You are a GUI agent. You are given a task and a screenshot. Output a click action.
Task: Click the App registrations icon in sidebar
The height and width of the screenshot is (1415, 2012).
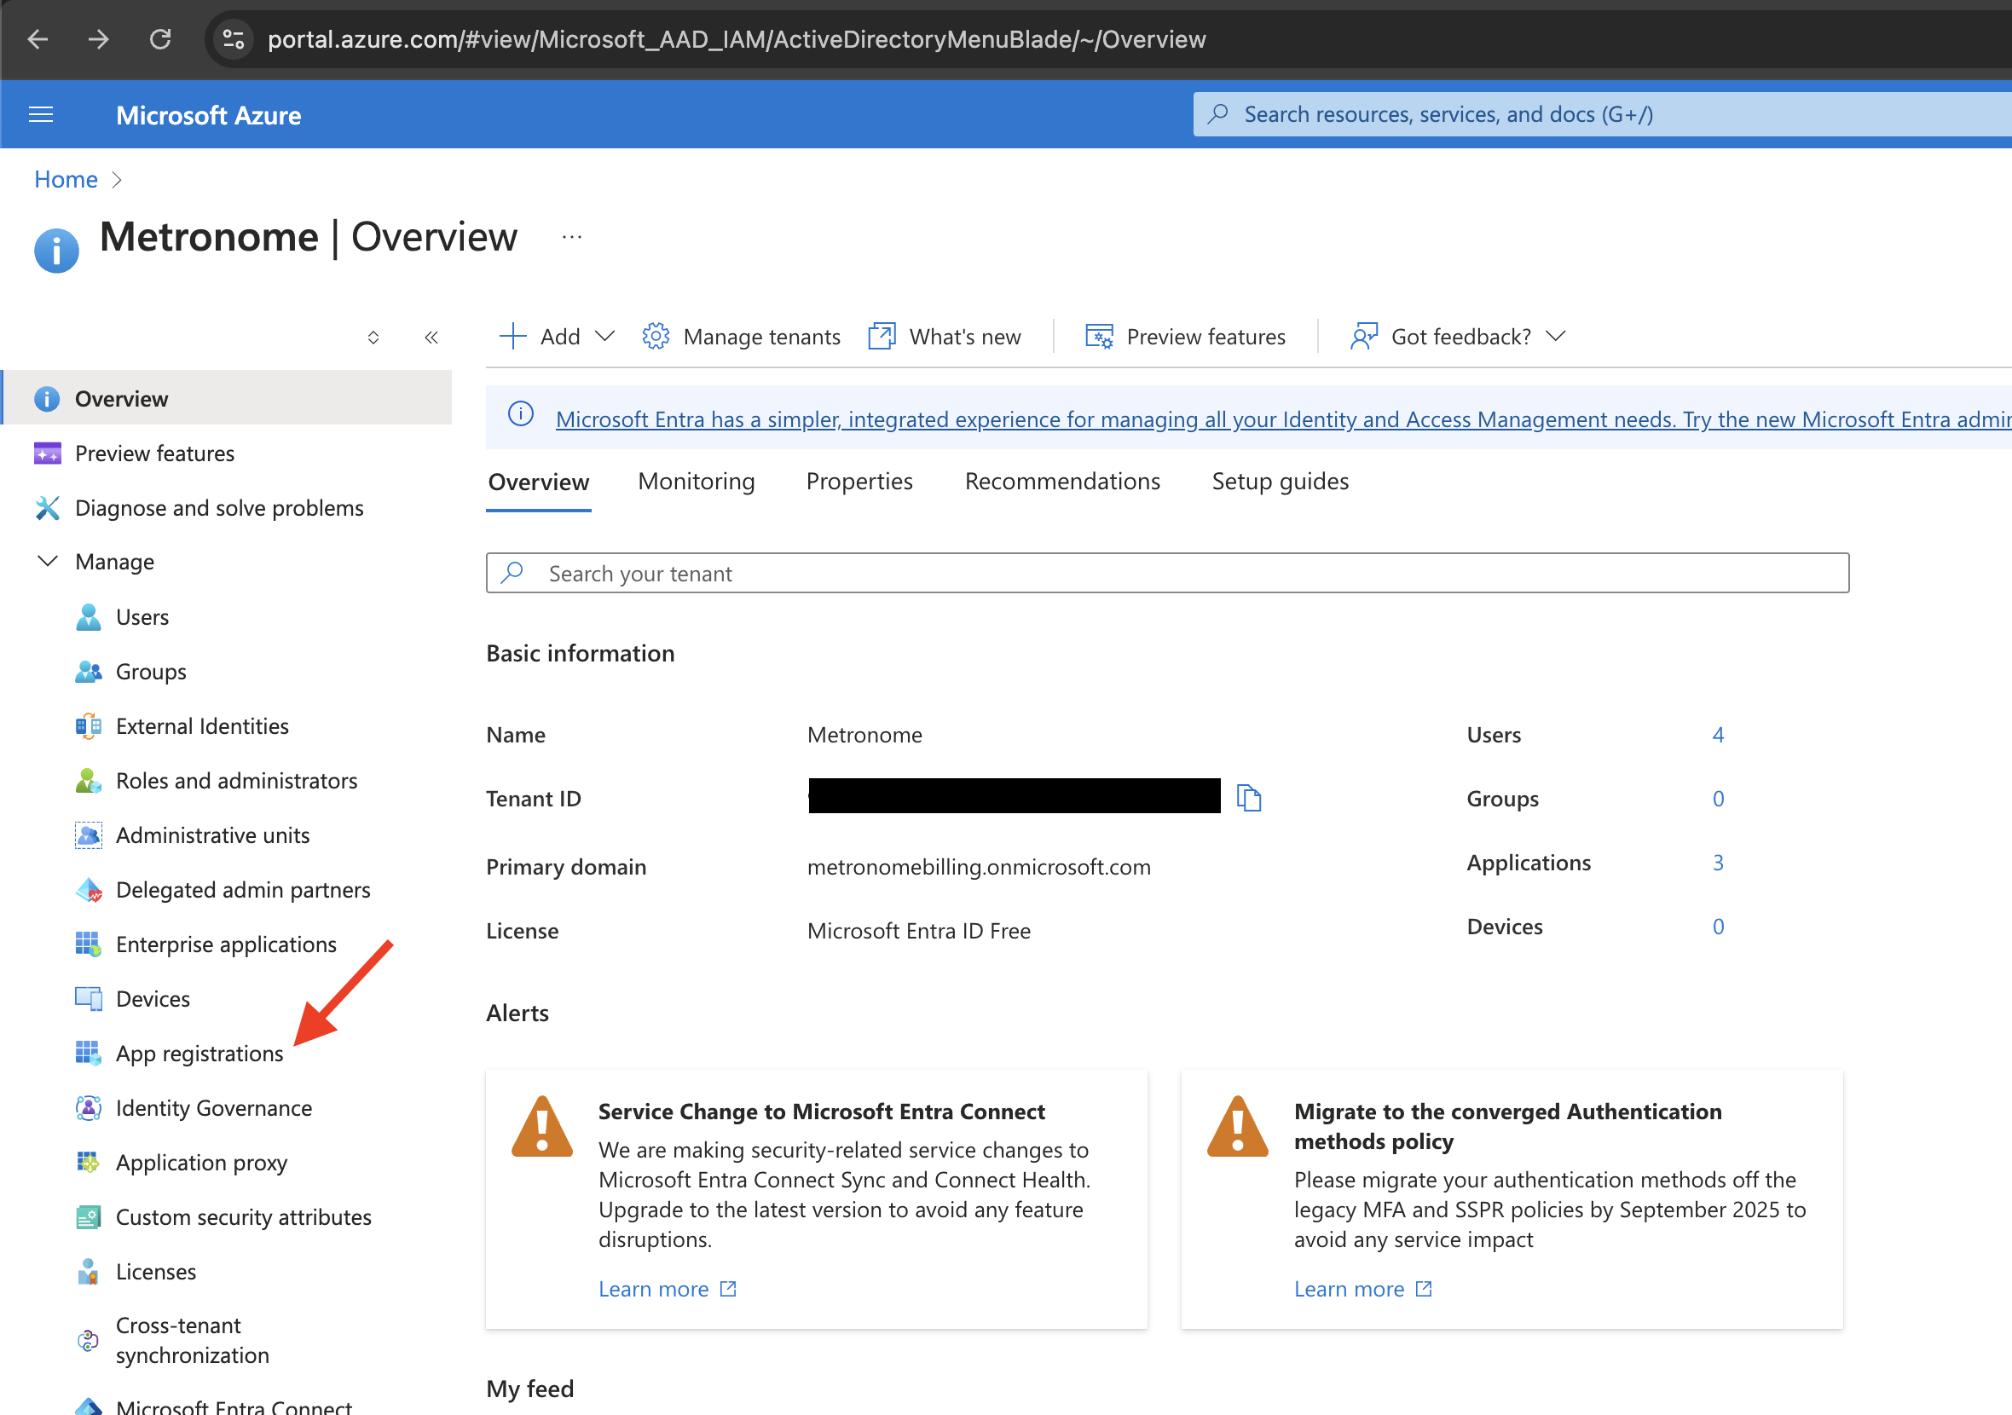click(x=88, y=1052)
